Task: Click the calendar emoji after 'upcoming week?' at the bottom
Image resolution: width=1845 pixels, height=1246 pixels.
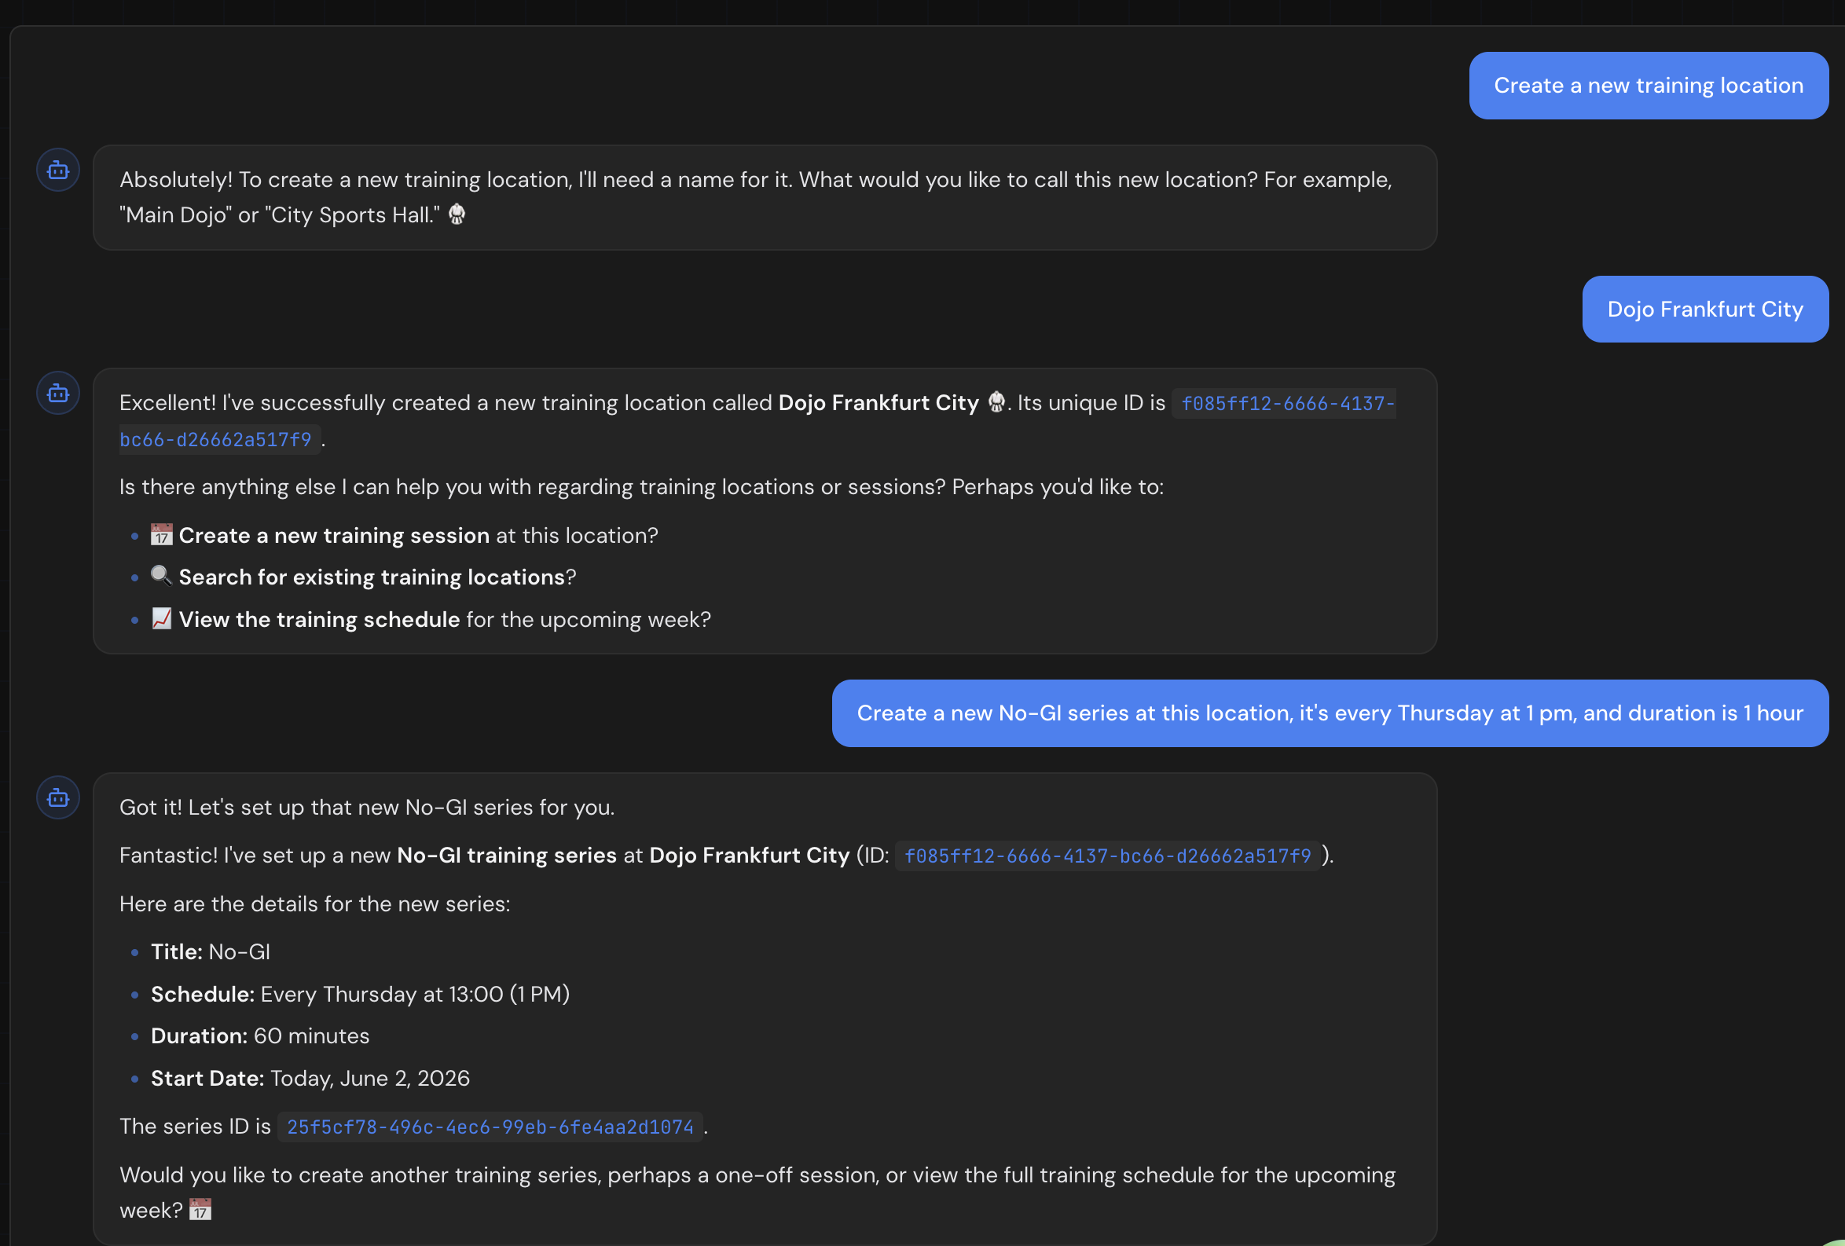Action: tap(200, 1210)
